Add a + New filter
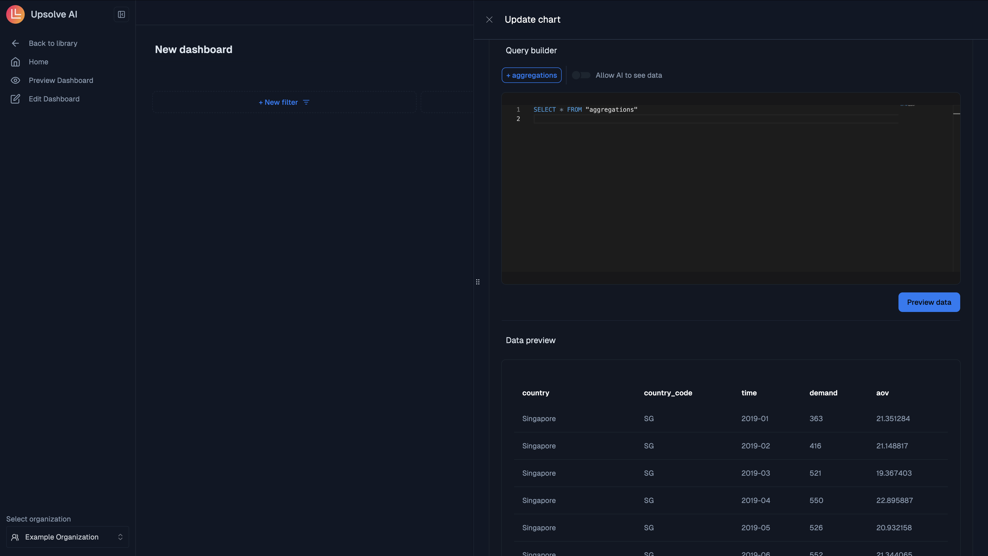 278,102
